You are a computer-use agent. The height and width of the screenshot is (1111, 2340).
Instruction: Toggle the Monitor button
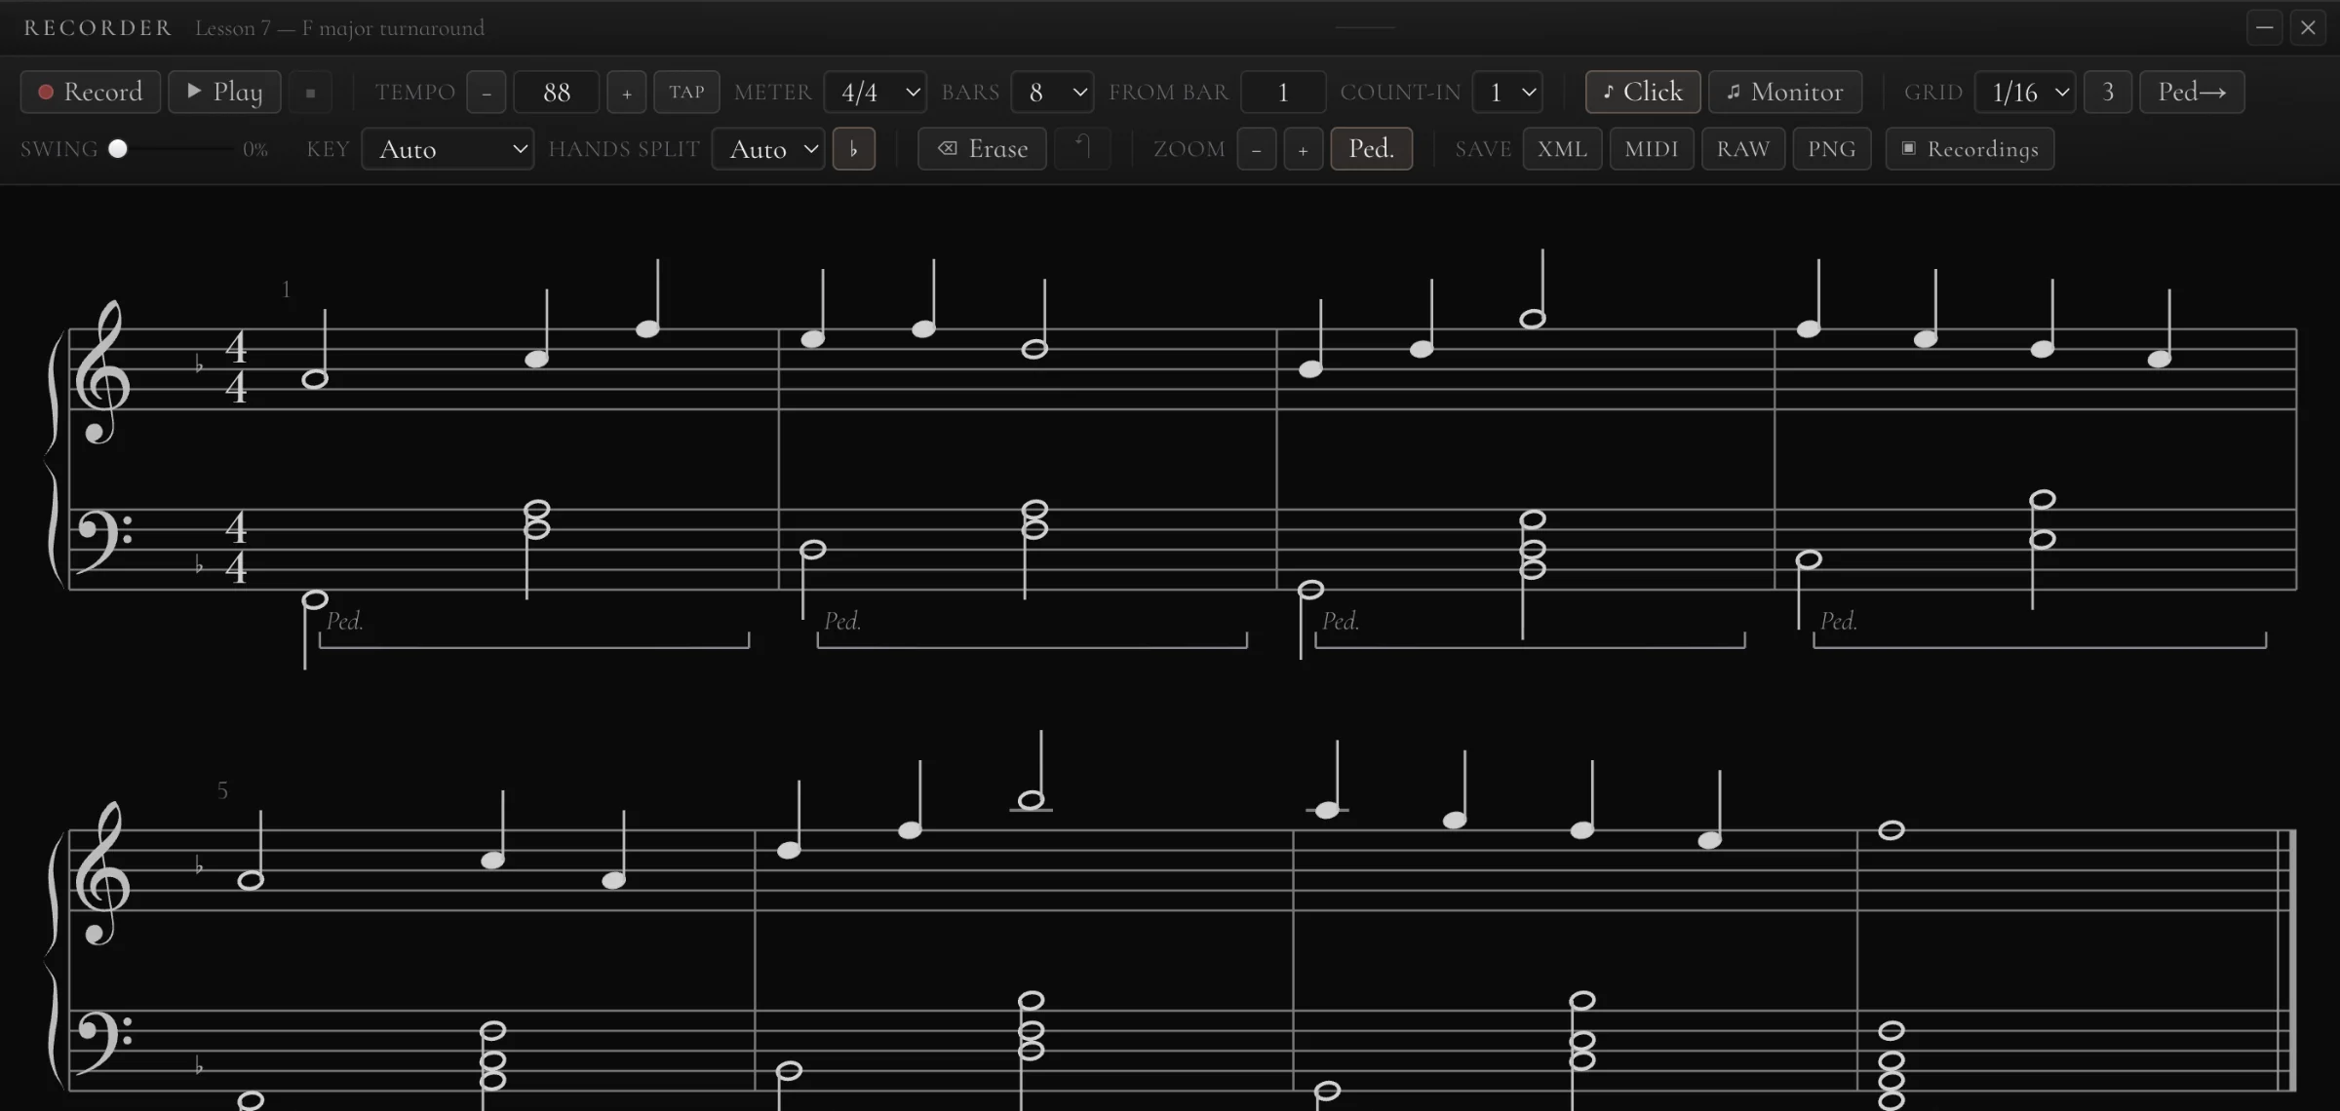coord(1785,92)
